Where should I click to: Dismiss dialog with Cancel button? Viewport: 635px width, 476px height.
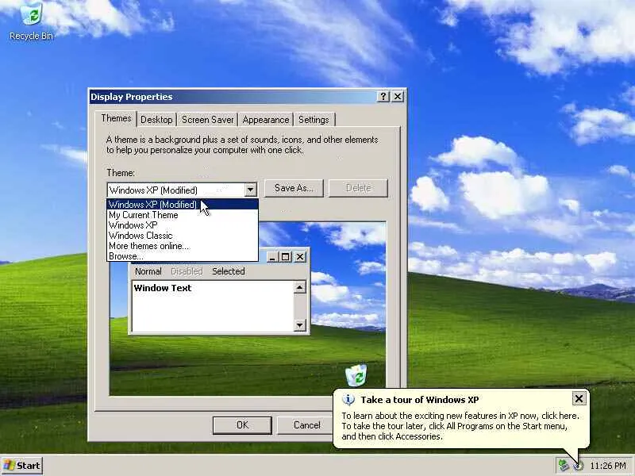pos(306,425)
